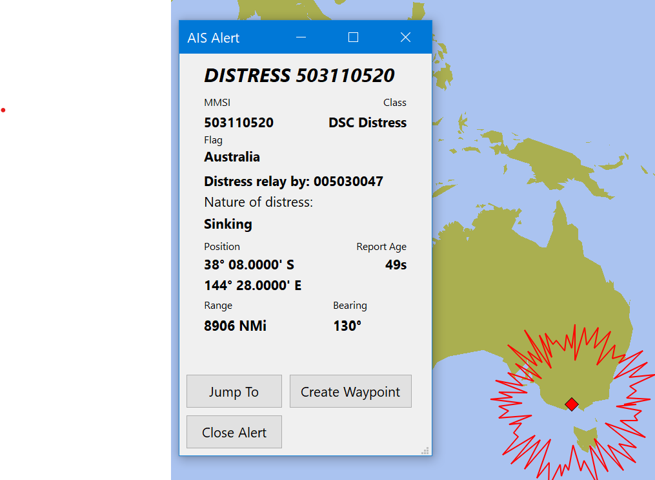Click the DISTRESS 503110520 heading

pyautogui.click(x=299, y=75)
